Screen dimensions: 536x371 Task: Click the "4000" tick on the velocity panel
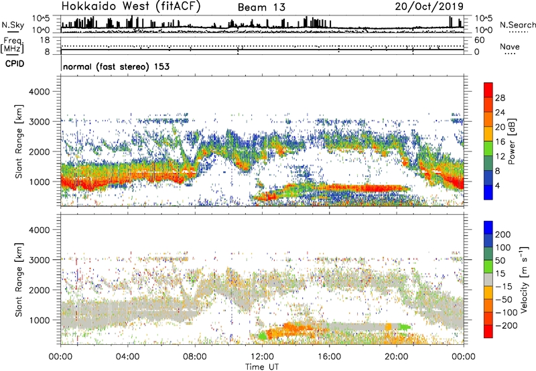point(40,230)
